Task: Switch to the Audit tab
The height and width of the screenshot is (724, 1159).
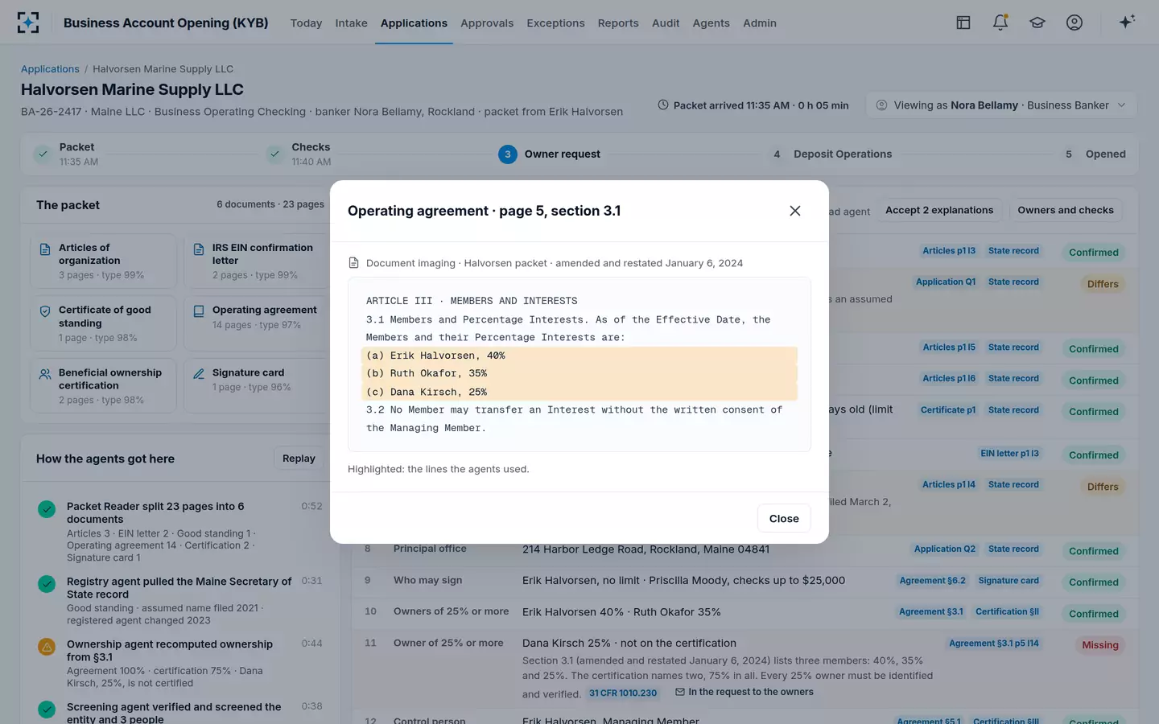Action: click(666, 23)
